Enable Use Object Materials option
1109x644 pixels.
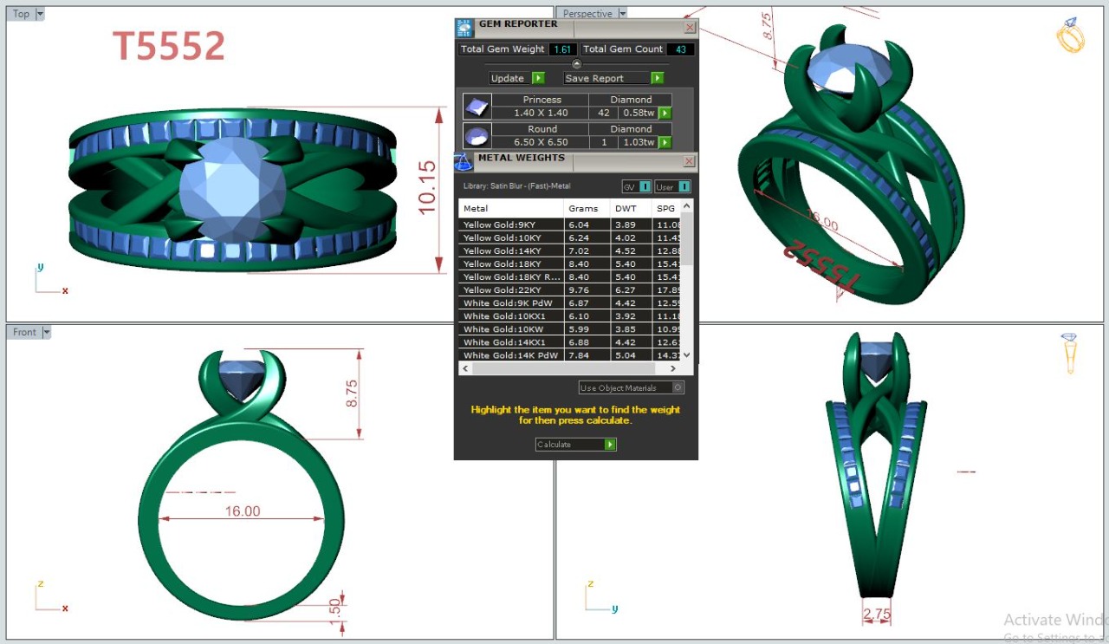point(678,387)
